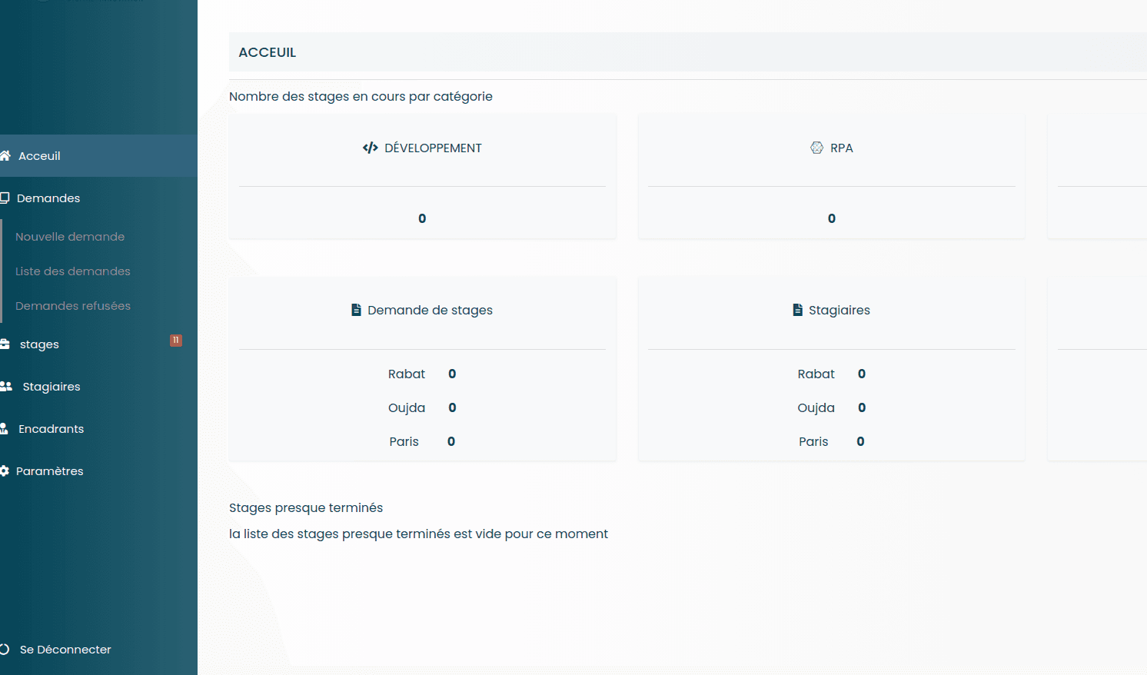The width and height of the screenshot is (1147, 675).
Task: Click the document icon in the Stagiaires card
Action: (797, 310)
